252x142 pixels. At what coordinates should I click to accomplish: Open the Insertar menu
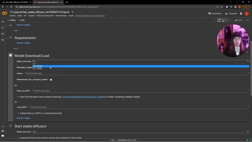click(31, 16)
